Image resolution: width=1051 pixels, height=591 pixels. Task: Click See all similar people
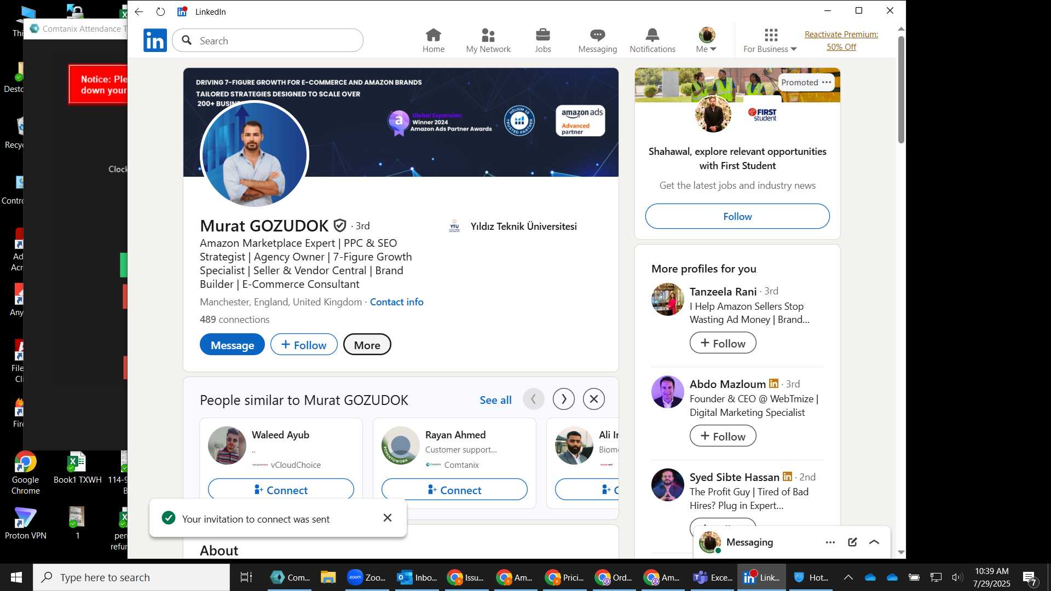click(x=495, y=400)
